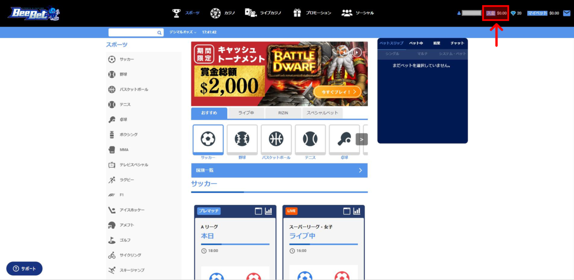574x280 pixels.
Task: Go to スポーツ in top navigation
Action: 186,13
